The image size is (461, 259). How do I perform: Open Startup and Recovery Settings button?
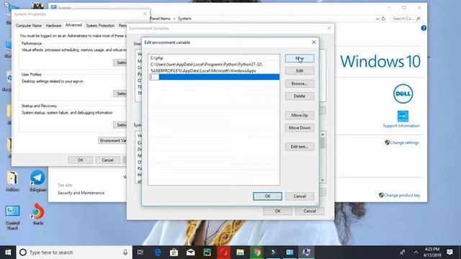pyautogui.click(x=120, y=125)
